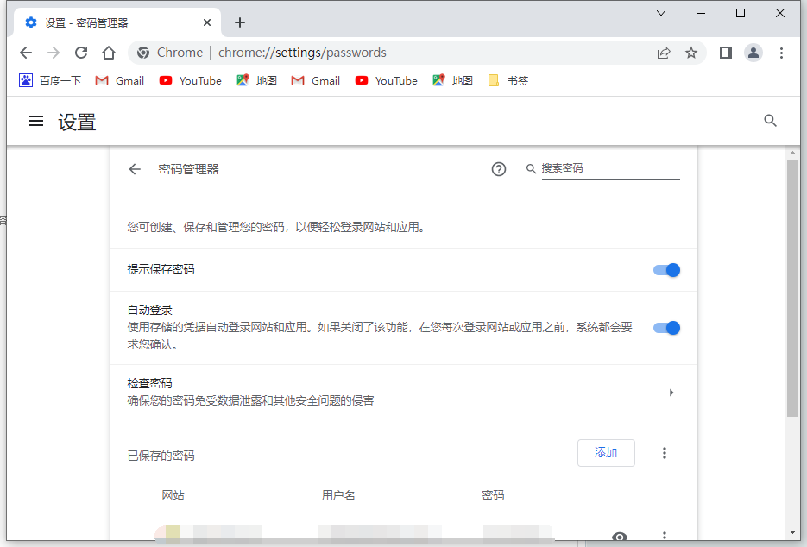This screenshot has width=807, height=547.
Task: Open the Chrome profile avatar
Action: 753,53
